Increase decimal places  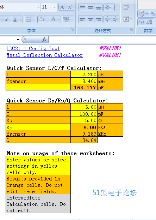[x=142, y=22]
